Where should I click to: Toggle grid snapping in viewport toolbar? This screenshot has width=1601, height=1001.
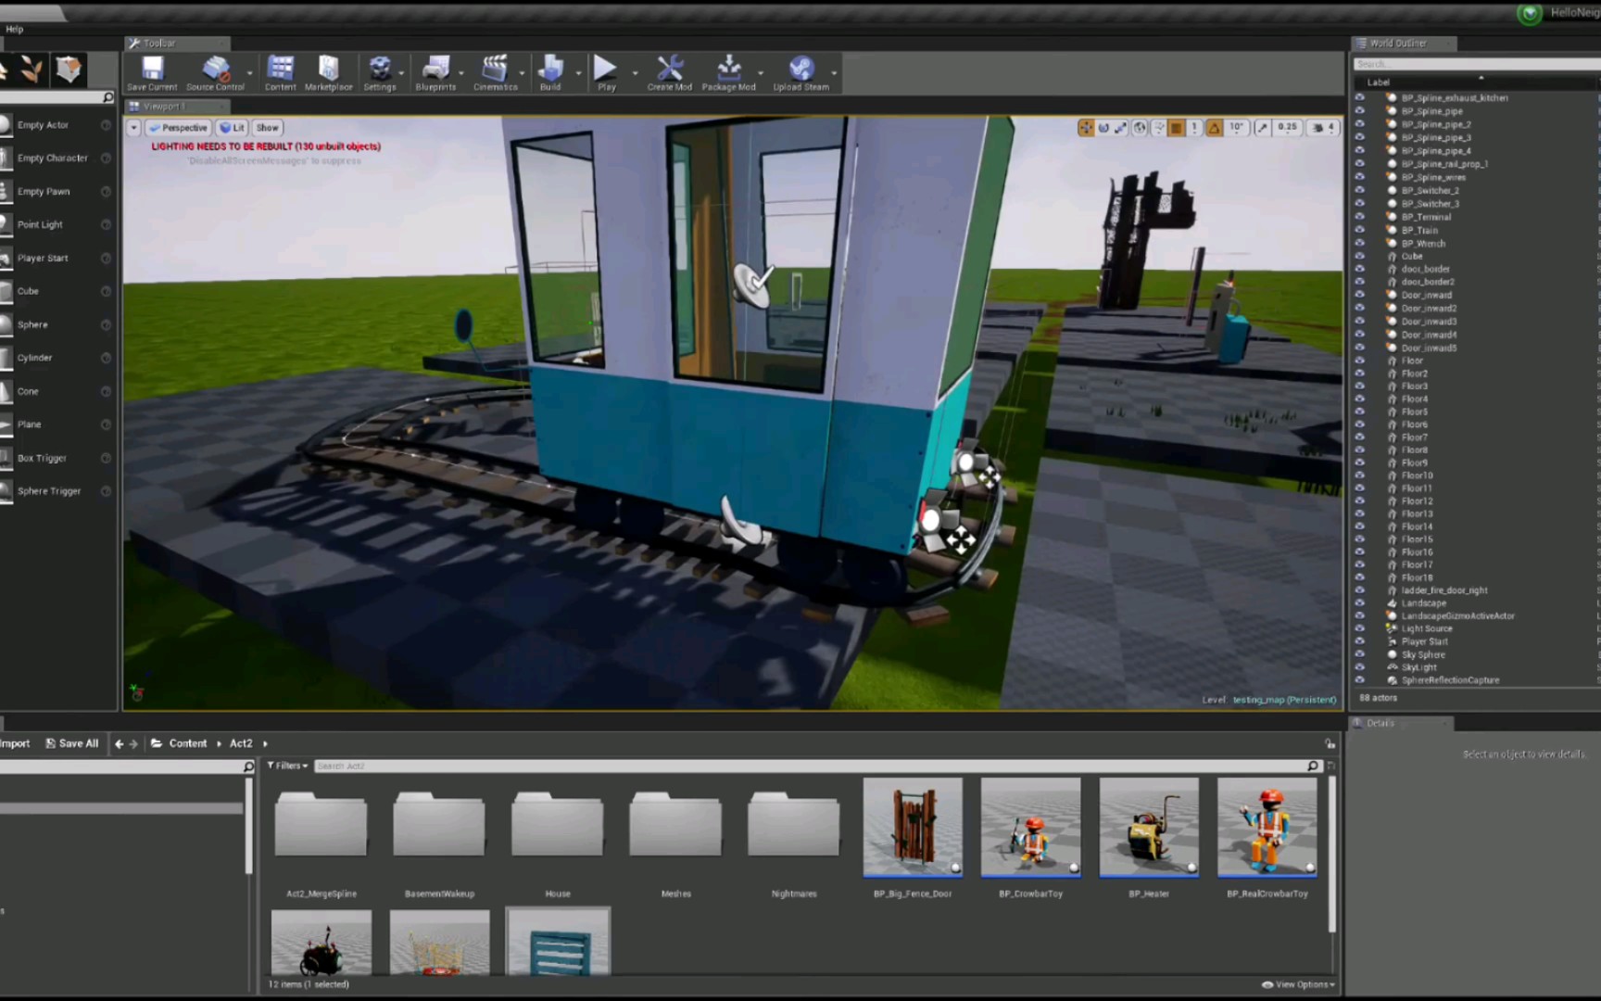point(1177,128)
